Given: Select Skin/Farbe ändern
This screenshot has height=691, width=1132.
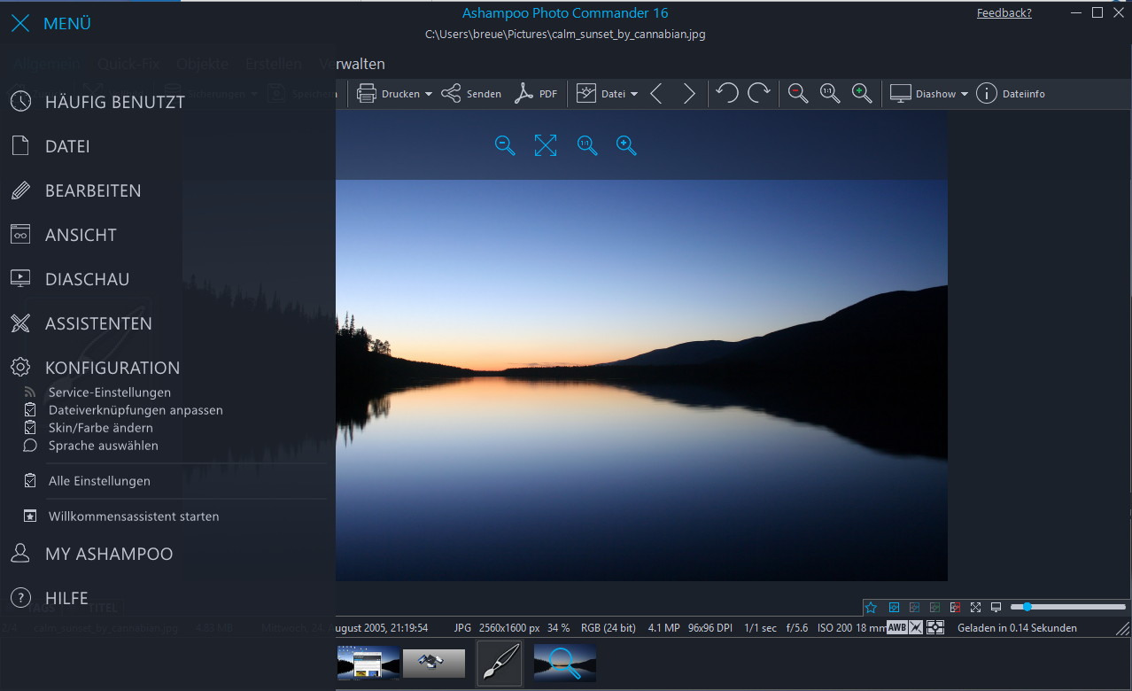Looking at the screenshot, I should pyautogui.click(x=101, y=428).
